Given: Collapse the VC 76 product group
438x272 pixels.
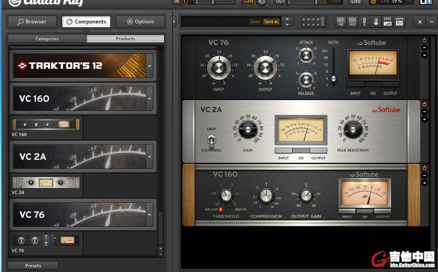Looking at the screenshot, I should pos(149,214).
